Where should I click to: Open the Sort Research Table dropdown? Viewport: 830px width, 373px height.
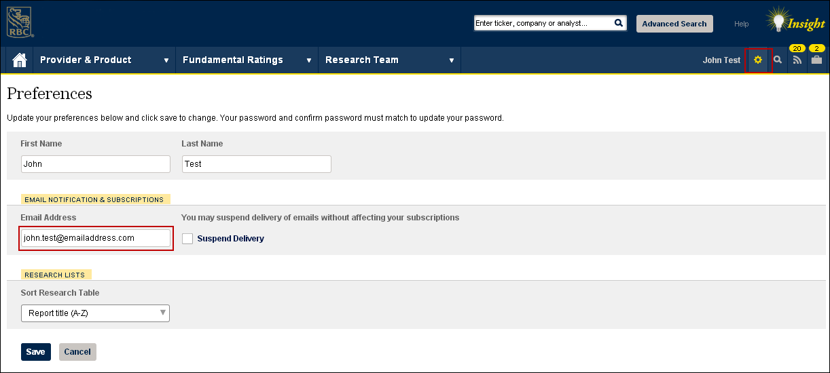(95, 313)
